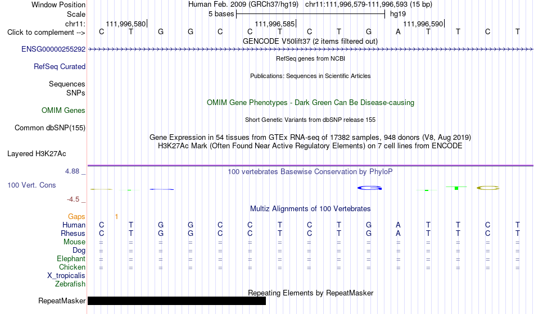Click the SNPs track label
The image size is (534, 314).
[76, 93]
